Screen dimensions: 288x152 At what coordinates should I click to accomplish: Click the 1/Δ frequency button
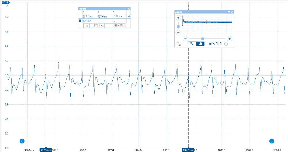click(x=86, y=26)
